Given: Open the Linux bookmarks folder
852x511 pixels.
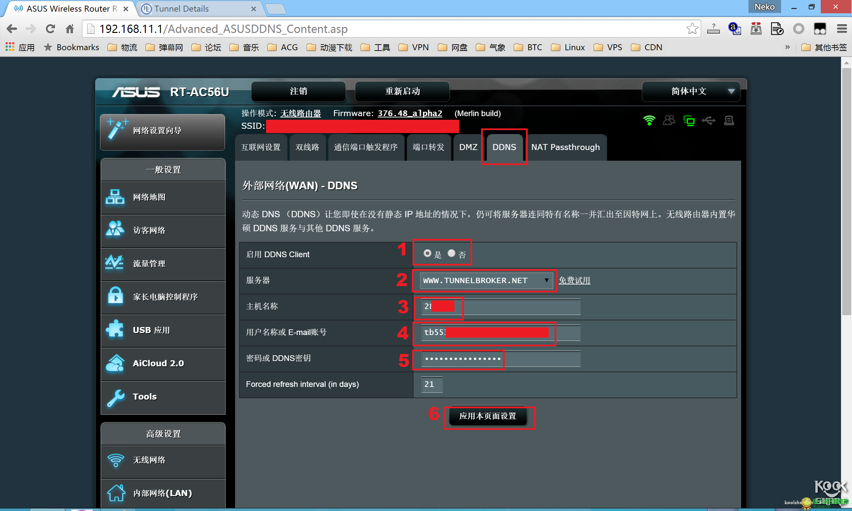Looking at the screenshot, I should [568, 47].
